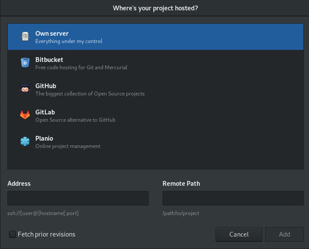309x249 pixels.
Task: Click the Fetch prior revisions label
Action: (46, 234)
